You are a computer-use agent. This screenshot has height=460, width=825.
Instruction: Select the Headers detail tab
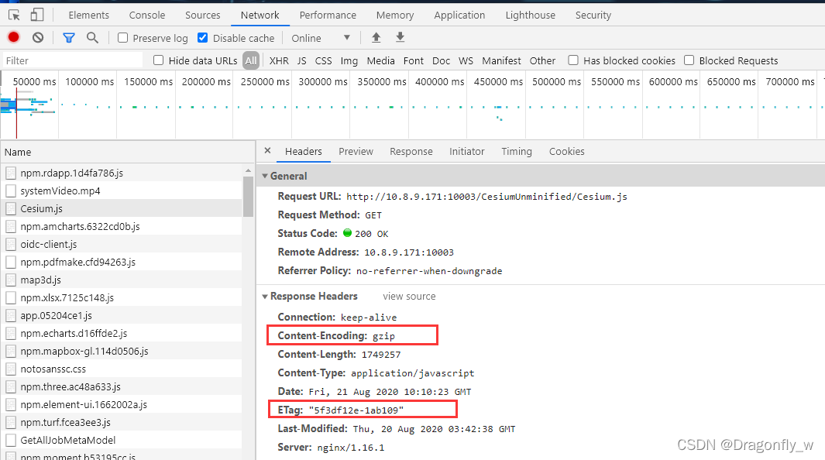click(304, 152)
